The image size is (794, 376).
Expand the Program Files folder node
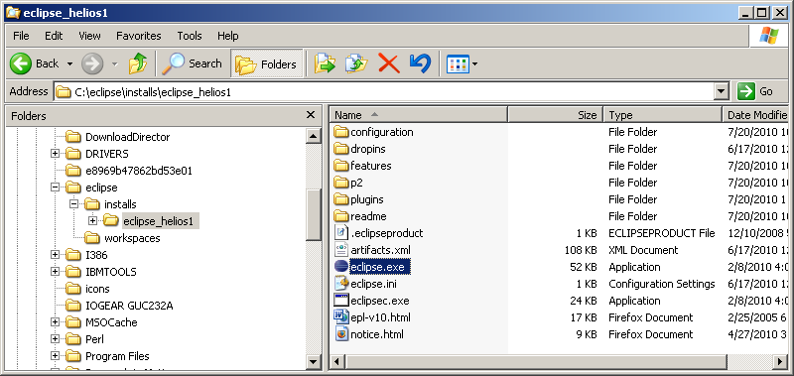click(x=56, y=356)
